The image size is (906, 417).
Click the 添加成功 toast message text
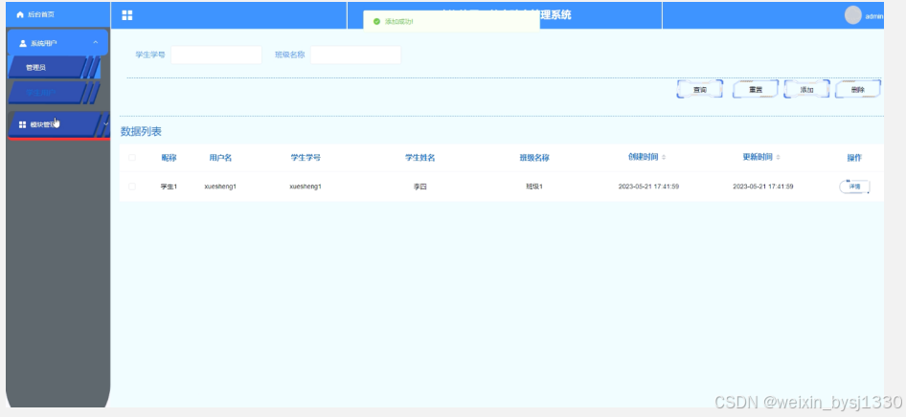[399, 21]
